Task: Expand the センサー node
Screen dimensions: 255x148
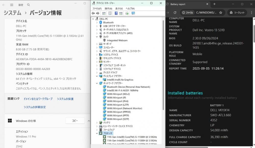Action: 97,62
